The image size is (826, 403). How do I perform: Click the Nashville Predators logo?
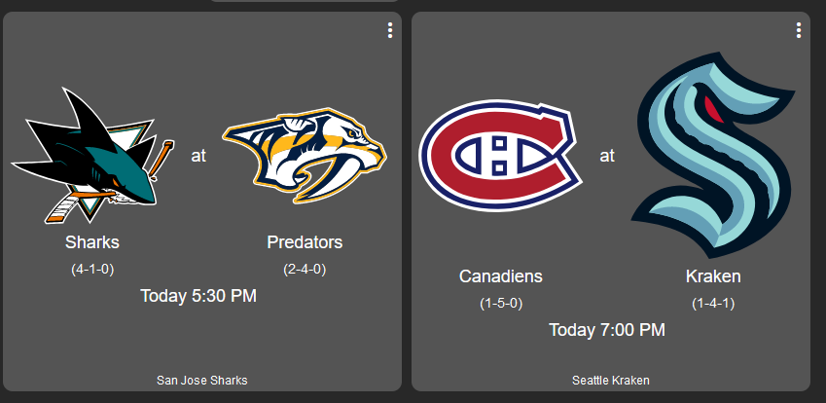click(x=305, y=156)
